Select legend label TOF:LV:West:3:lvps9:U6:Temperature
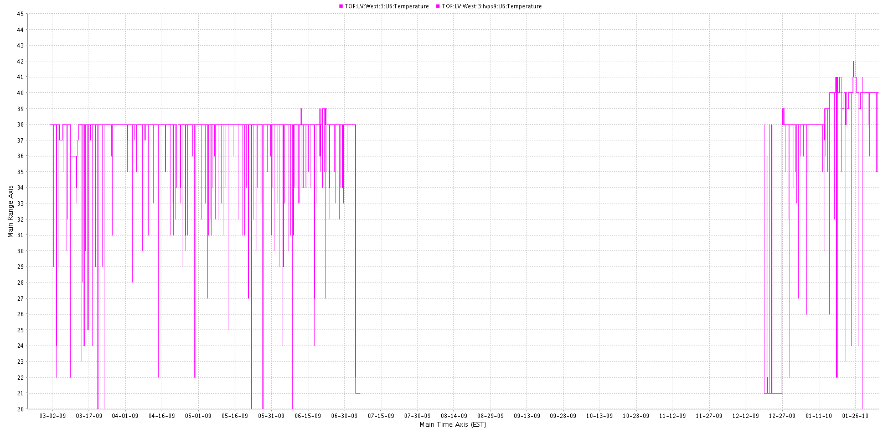Image resolution: width=883 pixels, height=434 pixels. 492,7
